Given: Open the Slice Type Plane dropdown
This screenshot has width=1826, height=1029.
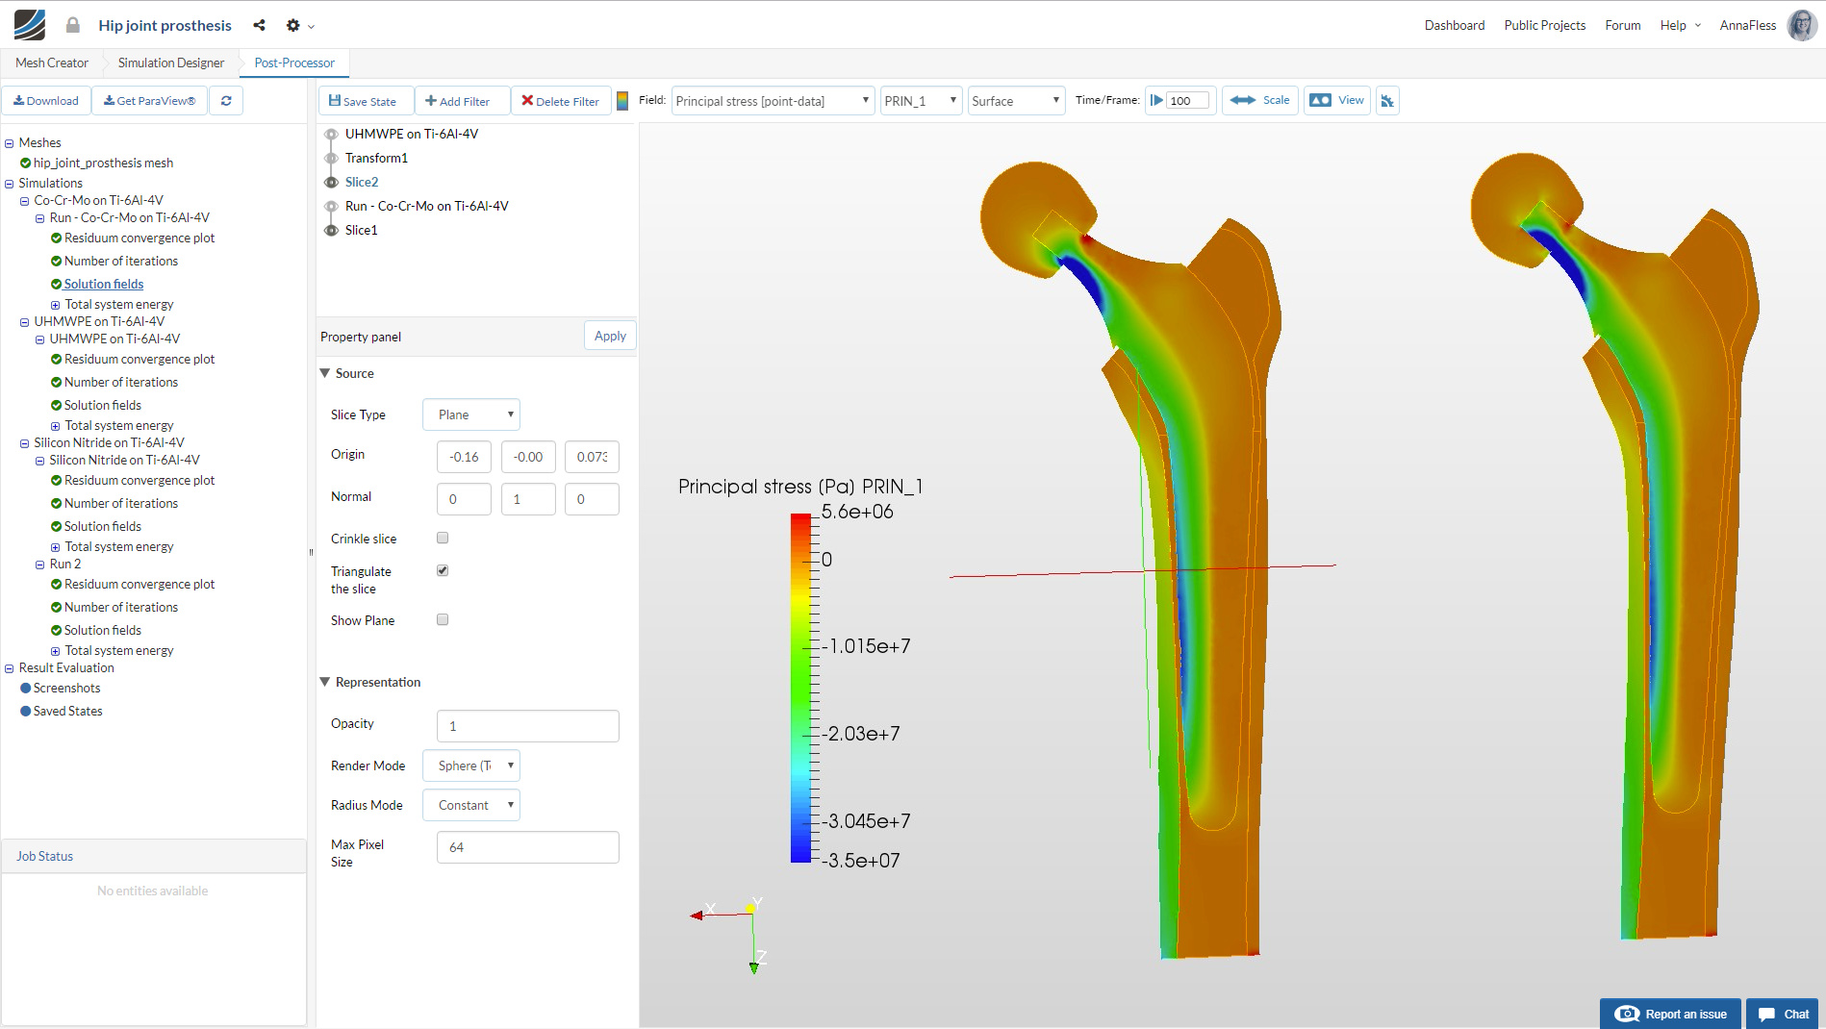Looking at the screenshot, I should pos(471,415).
